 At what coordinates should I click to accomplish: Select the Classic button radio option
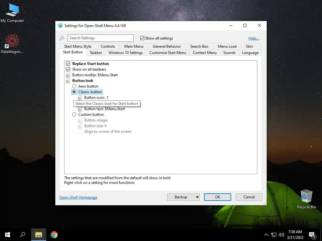[x=74, y=92]
